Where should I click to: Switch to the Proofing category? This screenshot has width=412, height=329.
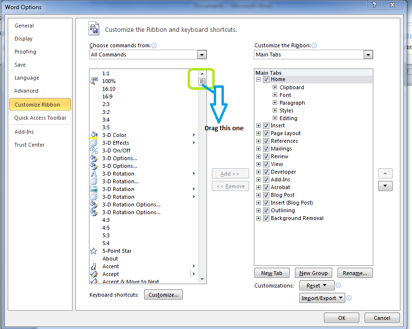(x=25, y=52)
